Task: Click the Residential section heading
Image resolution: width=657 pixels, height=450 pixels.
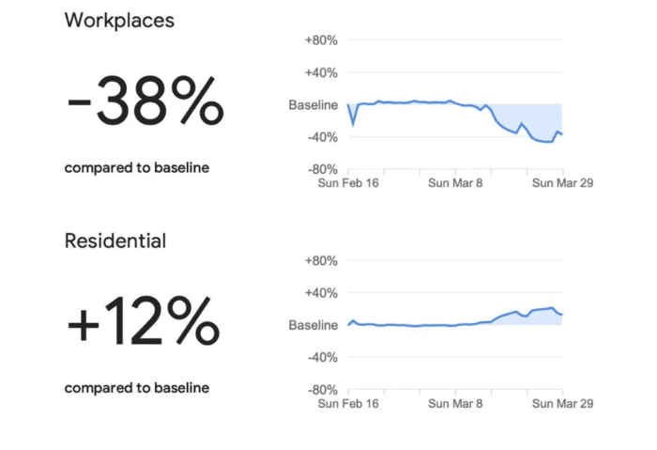Action: pos(115,241)
